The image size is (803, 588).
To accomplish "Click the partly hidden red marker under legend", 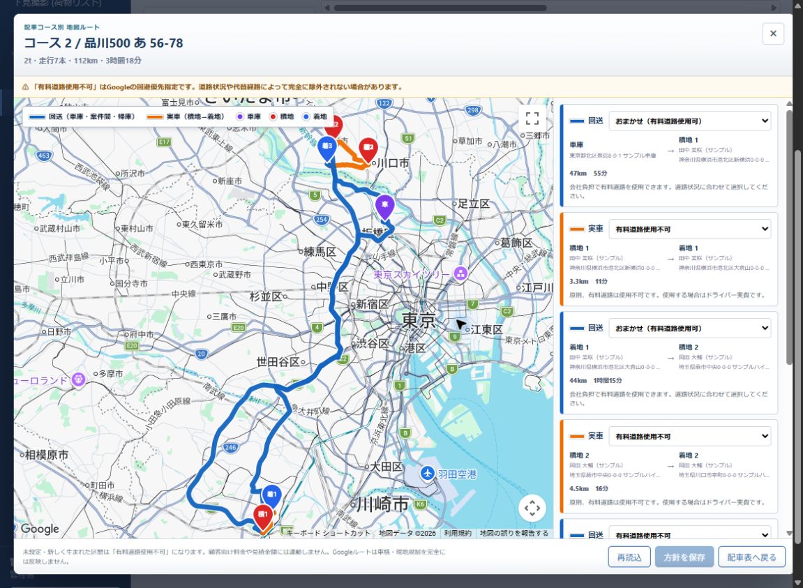I will coord(336,126).
